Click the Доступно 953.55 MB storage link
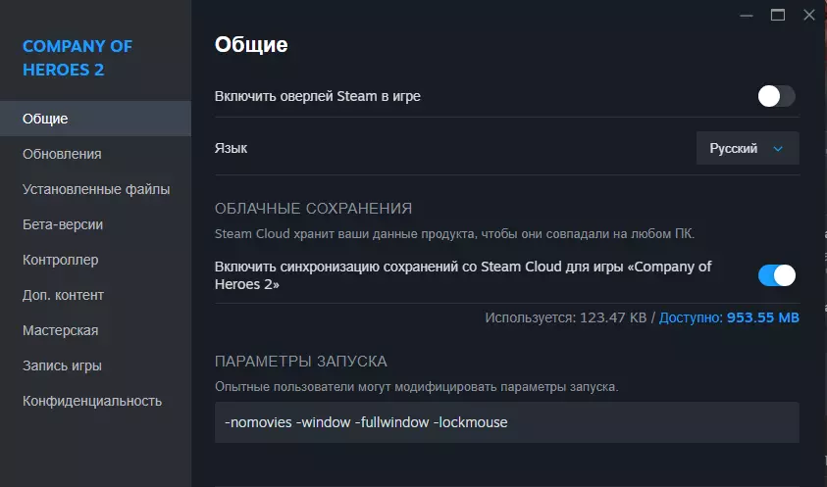The height and width of the screenshot is (487, 827). coord(729,318)
